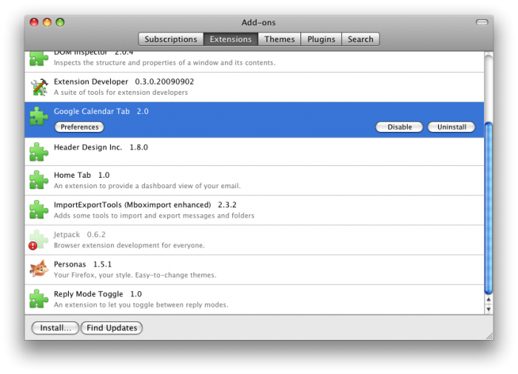Viewport: 518px width, 374px height.
Task: Click Find Updates button
Action: [112, 327]
